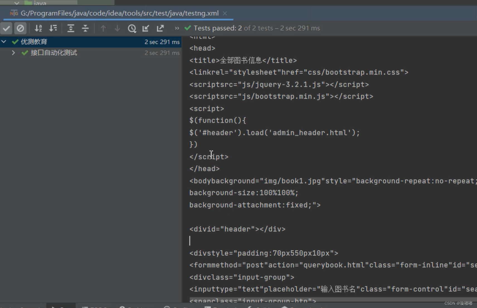Collapse all test nodes icon

pos(85,28)
